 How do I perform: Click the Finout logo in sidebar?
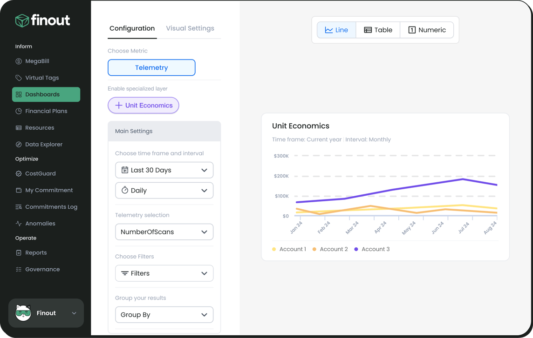click(42, 20)
